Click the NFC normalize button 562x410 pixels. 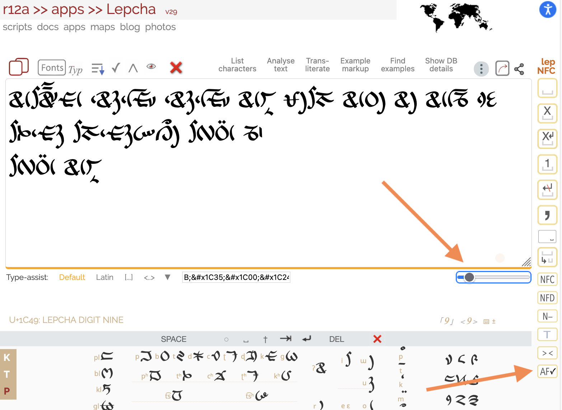(547, 280)
